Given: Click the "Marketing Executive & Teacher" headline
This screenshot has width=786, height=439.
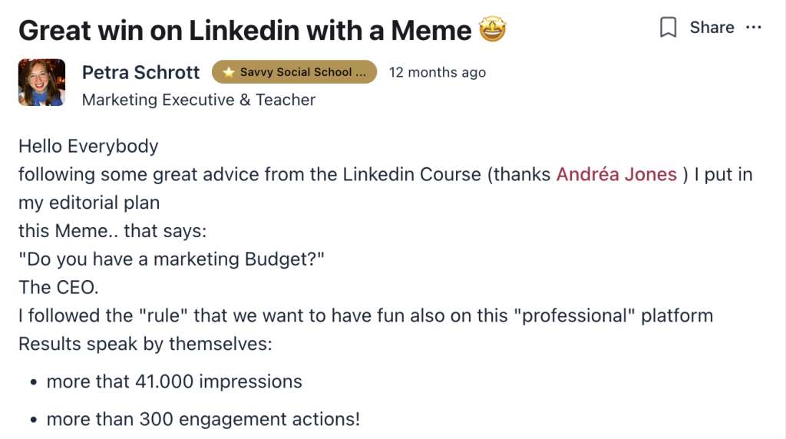Looking at the screenshot, I should tap(199, 100).
